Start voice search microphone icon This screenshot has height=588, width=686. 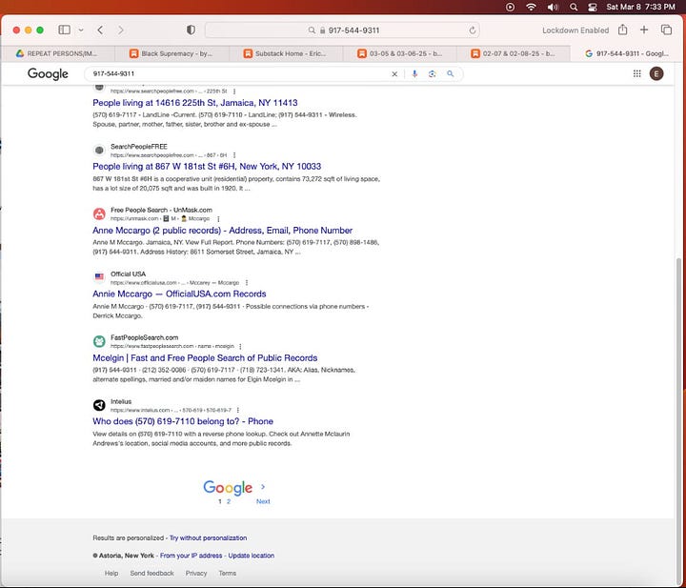click(x=414, y=74)
